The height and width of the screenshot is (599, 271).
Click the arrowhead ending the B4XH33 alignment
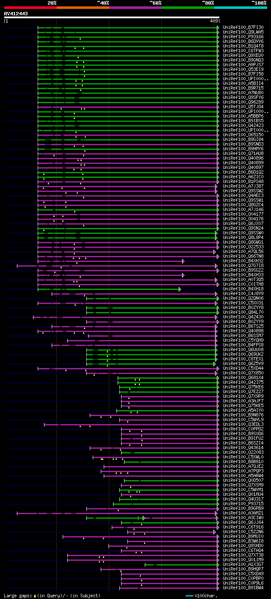pos(183,275)
